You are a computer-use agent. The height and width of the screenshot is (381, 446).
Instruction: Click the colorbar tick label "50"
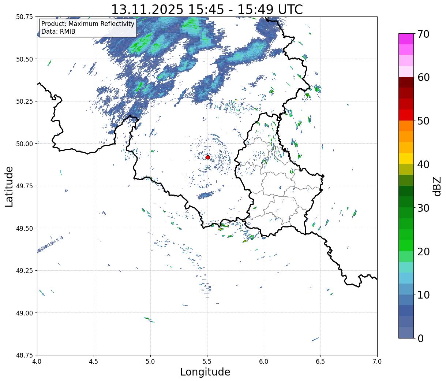(x=423, y=121)
